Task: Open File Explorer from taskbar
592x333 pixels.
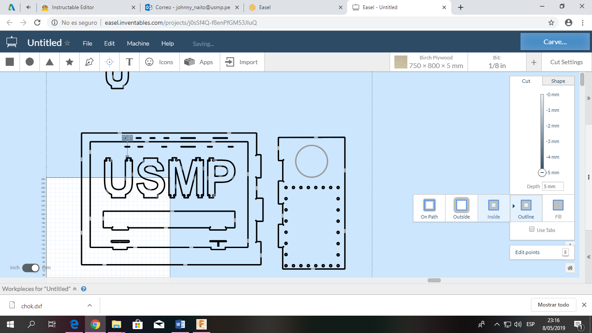Action: (117, 324)
